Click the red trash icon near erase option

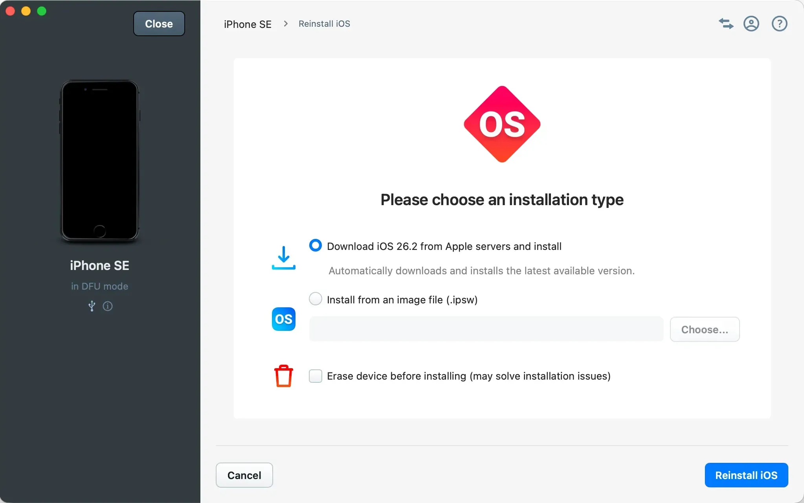tap(284, 376)
